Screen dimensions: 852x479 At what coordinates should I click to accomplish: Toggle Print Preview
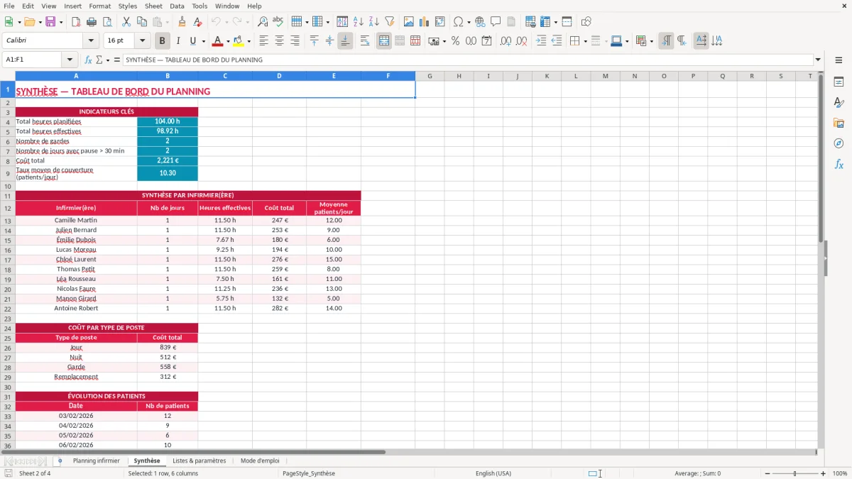click(x=106, y=22)
